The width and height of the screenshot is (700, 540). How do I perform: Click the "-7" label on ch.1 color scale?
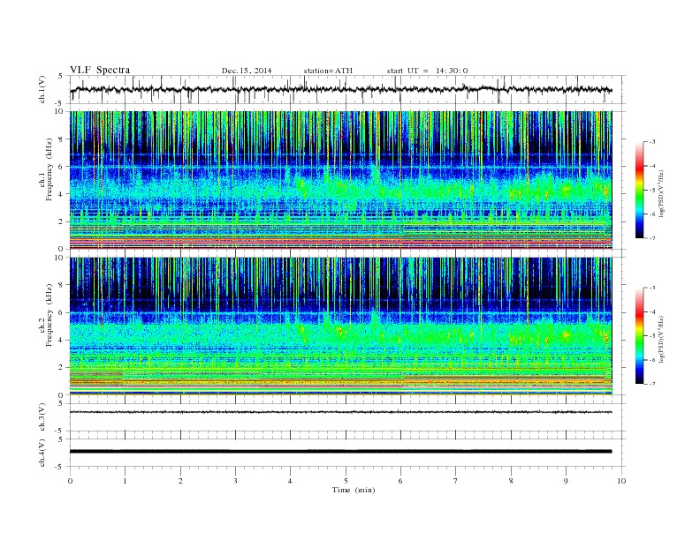(x=651, y=238)
